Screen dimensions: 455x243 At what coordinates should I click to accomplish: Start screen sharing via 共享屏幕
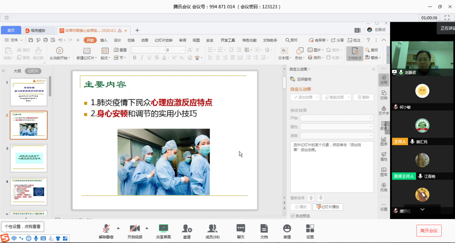(x=164, y=232)
